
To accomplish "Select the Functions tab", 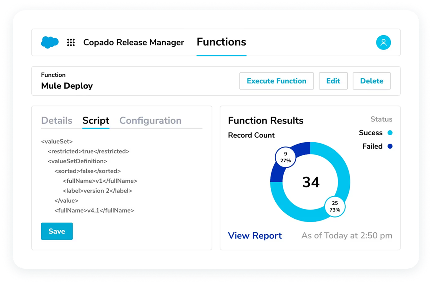I will (221, 42).
